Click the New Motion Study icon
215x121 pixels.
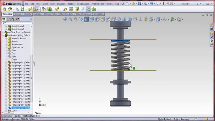65,9
